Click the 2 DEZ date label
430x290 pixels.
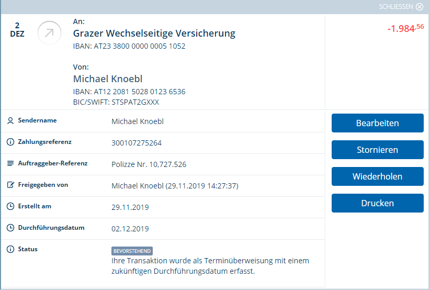[17, 30]
